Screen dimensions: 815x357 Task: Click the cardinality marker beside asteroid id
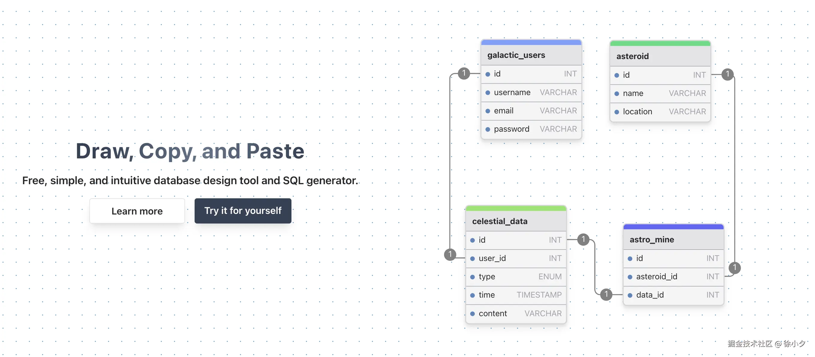click(727, 74)
